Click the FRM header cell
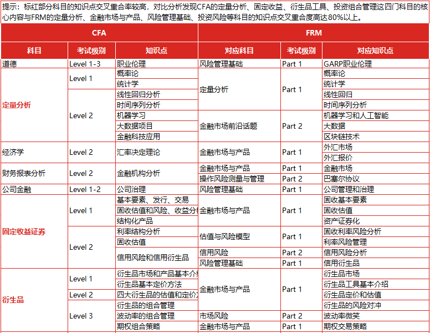 (314, 33)
